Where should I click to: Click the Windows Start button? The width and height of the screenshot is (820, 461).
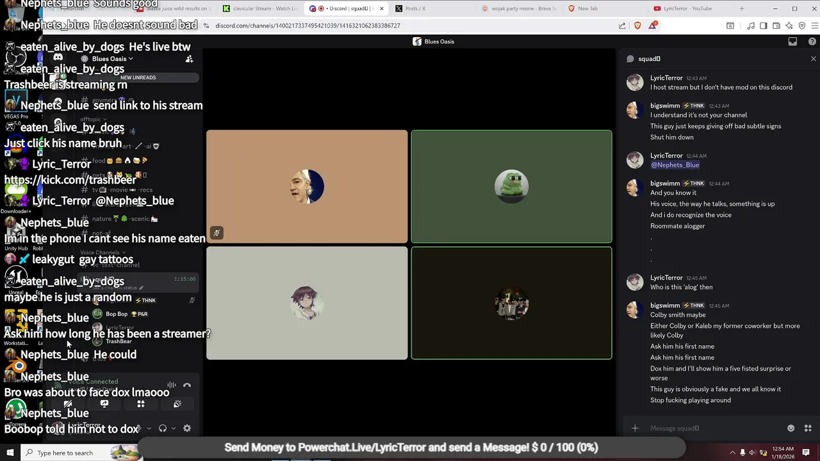[x=10, y=453]
